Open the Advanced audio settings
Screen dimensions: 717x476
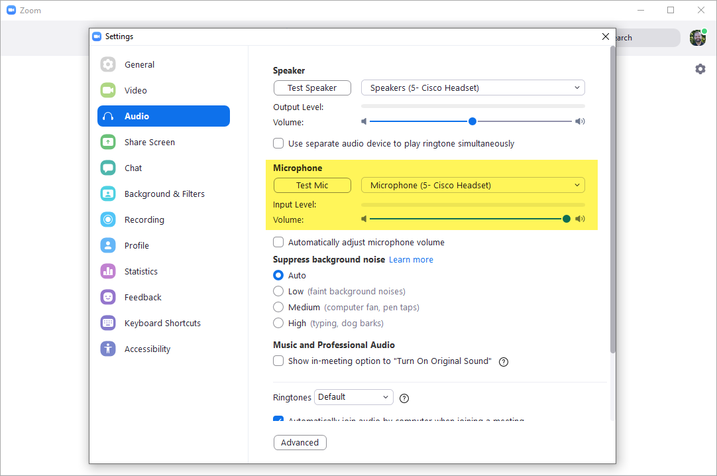click(300, 442)
